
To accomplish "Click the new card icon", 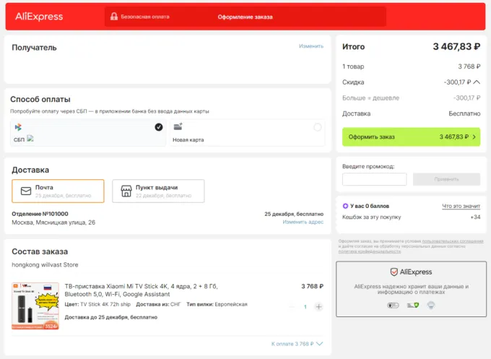I will pos(178,127).
